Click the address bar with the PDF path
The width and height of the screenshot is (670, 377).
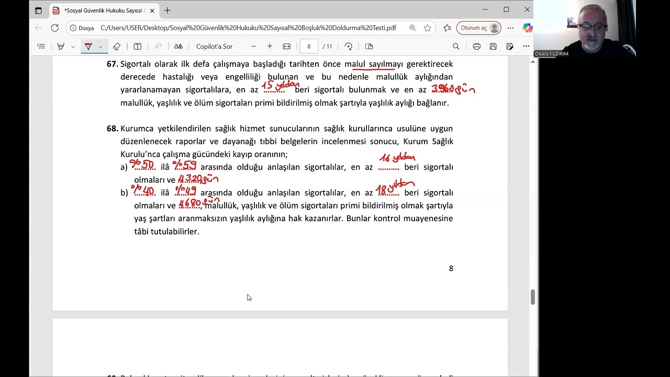click(248, 28)
